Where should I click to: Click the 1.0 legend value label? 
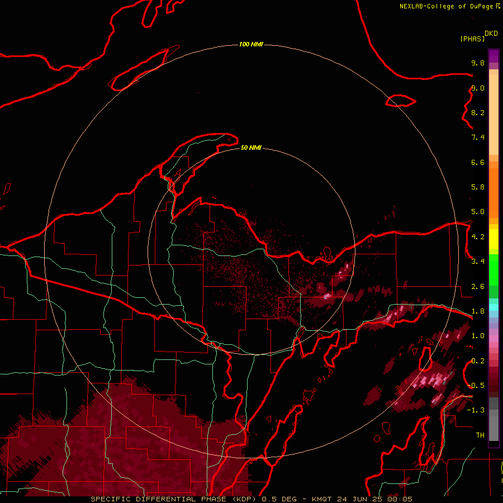coord(478,336)
